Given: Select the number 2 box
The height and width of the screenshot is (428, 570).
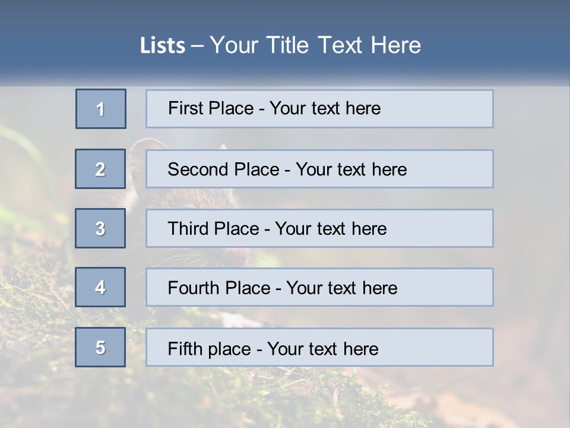Looking at the screenshot, I should tap(100, 169).
